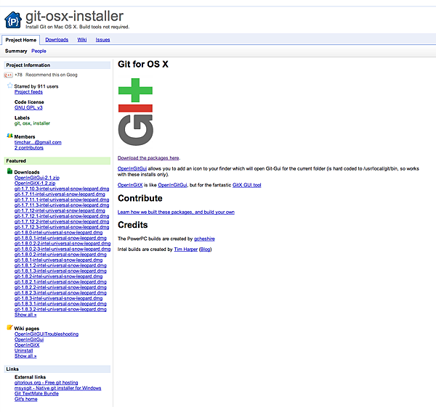Open the GitX GUI tool link
436x412 pixels.
point(246,185)
